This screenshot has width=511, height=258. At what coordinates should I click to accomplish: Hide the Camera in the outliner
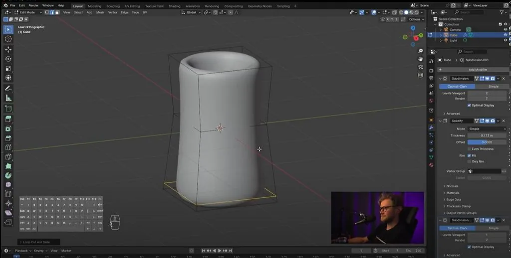click(x=506, y=29)
